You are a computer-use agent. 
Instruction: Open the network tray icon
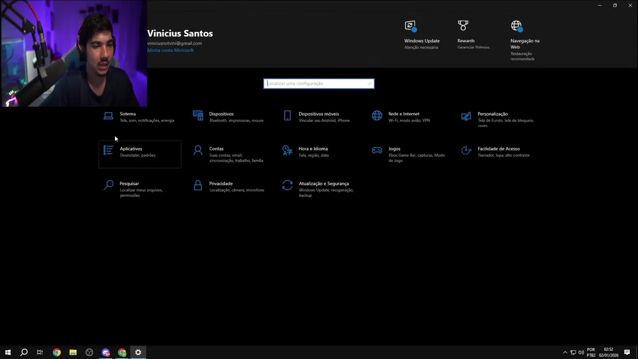pyautogui.click(x=573, y=353)
